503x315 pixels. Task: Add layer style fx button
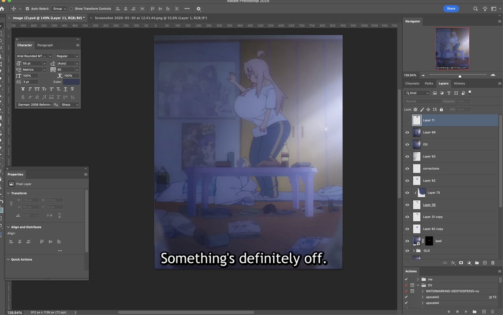(x=453, y=263)
